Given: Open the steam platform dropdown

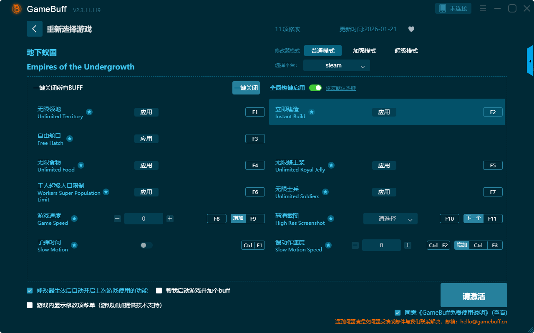Looking at the screenshot, I should tap(337, 65).
